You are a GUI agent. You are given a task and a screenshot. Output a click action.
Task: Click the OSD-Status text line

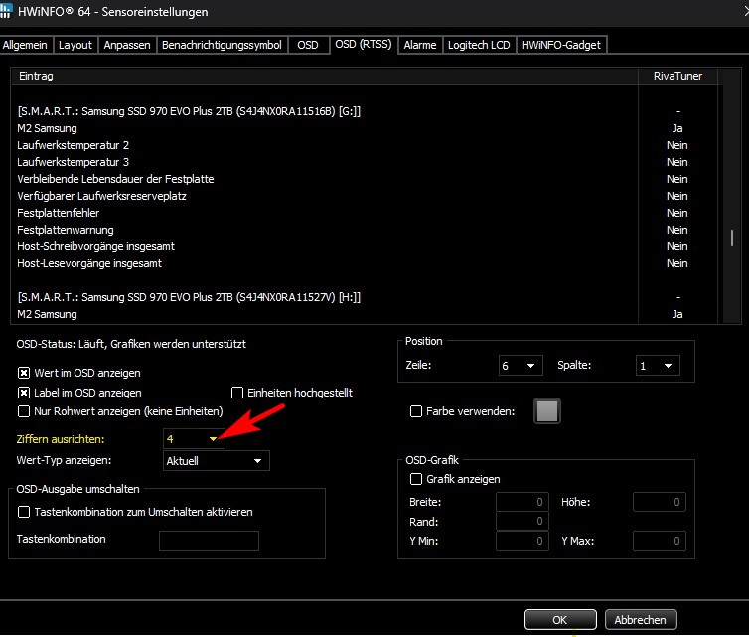tap(131, 344)
